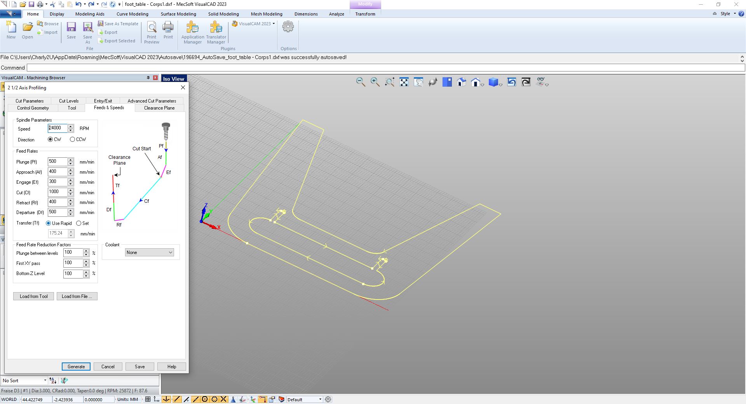Select CW spindle direction
This screenshot has width=746, height=404.
(50, 139)
